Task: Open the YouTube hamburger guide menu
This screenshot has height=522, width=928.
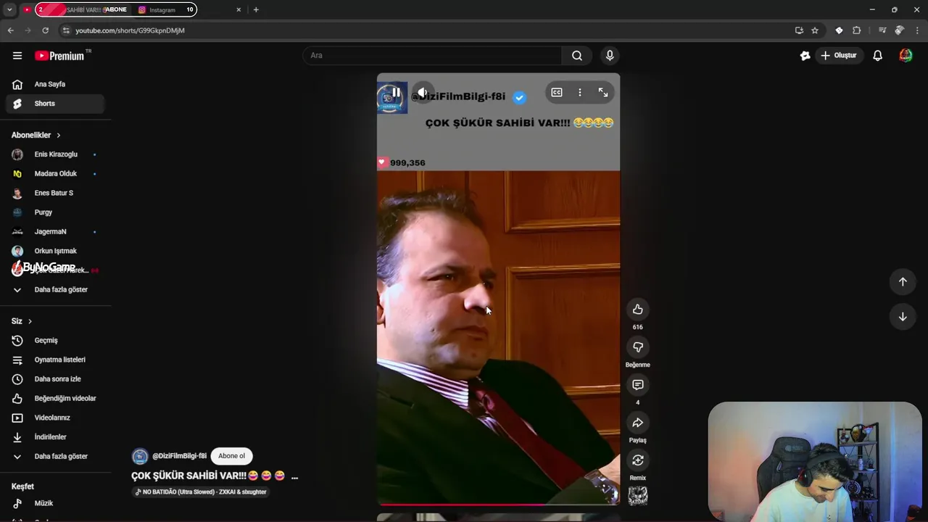Action: tap(17, 56)
